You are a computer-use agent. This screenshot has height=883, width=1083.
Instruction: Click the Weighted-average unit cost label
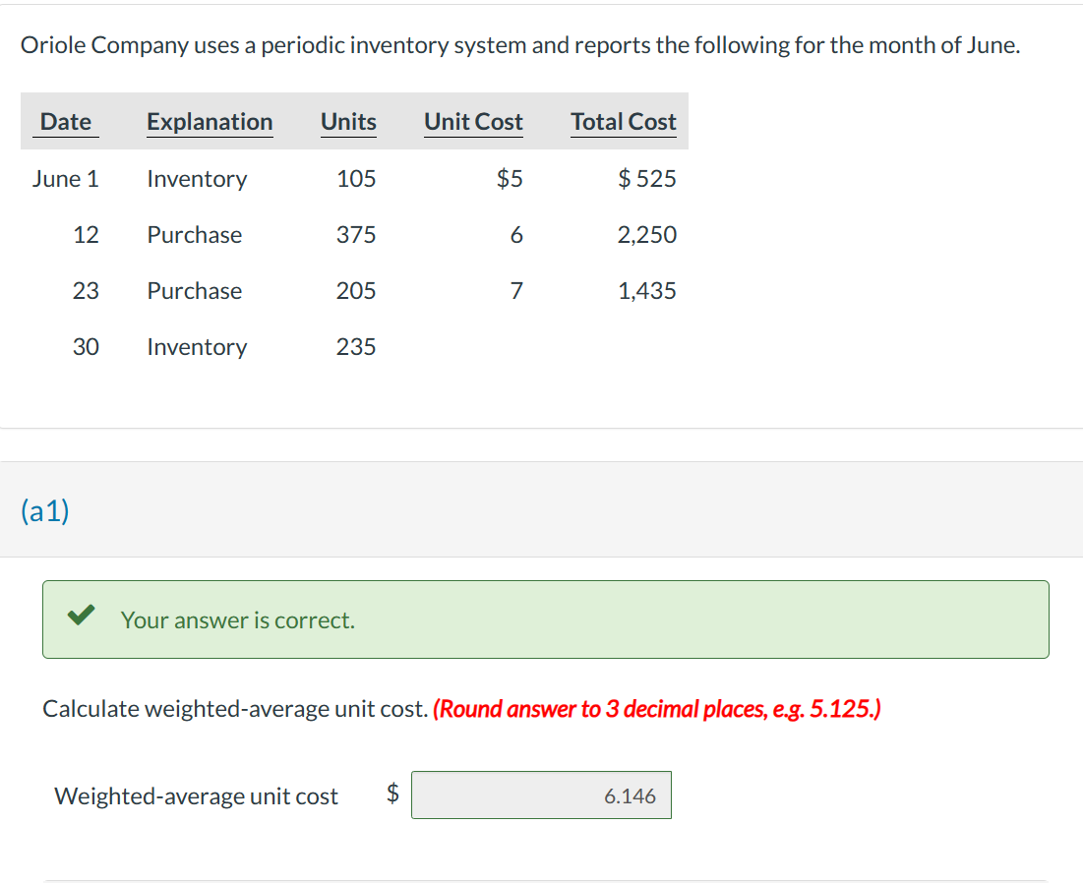tap(195, 795)
